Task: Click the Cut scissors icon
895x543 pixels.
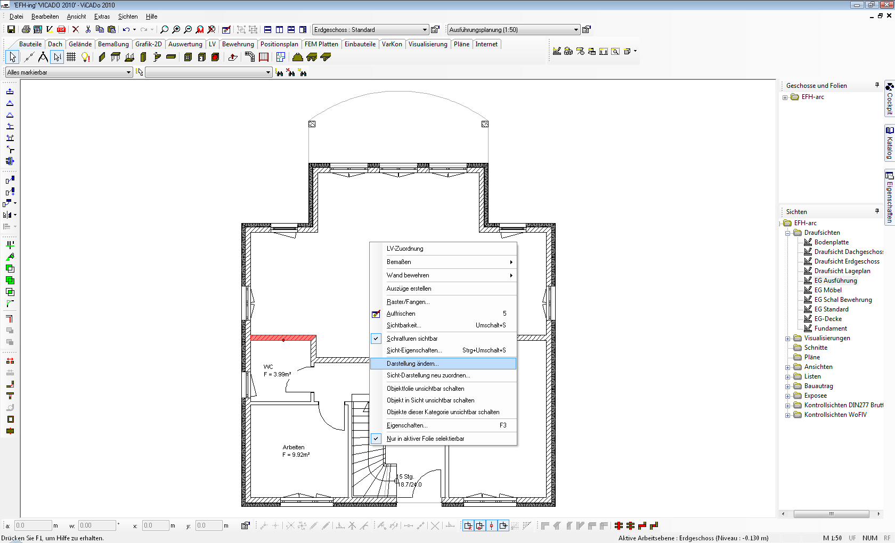Action: tap(88, 29)
